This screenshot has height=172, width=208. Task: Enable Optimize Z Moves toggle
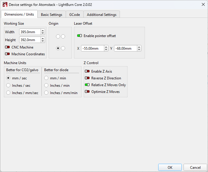(87, 92)
